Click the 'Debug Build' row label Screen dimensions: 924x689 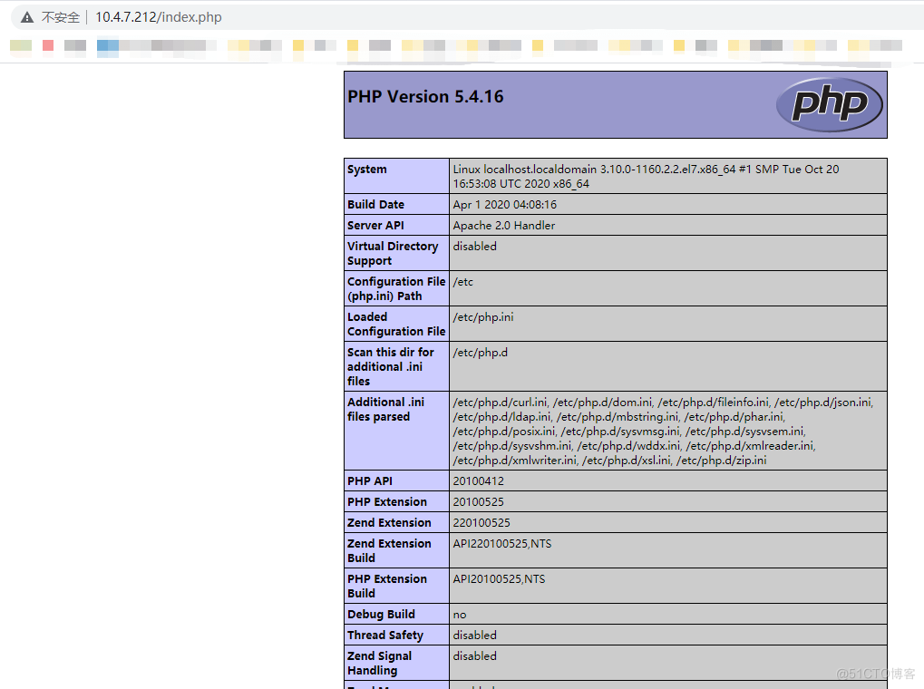pos(381,614)
